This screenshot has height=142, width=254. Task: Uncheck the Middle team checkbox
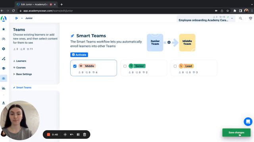point(75,66)
